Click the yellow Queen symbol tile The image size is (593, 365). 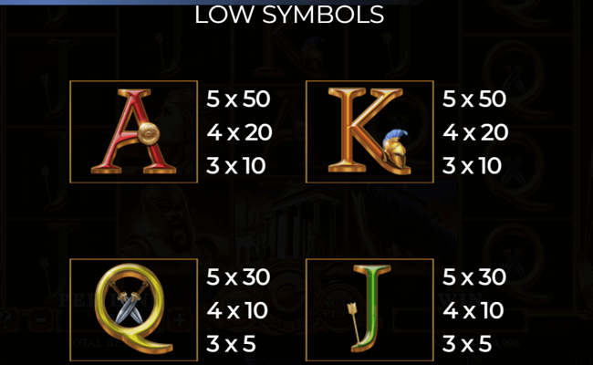point(134,309)
